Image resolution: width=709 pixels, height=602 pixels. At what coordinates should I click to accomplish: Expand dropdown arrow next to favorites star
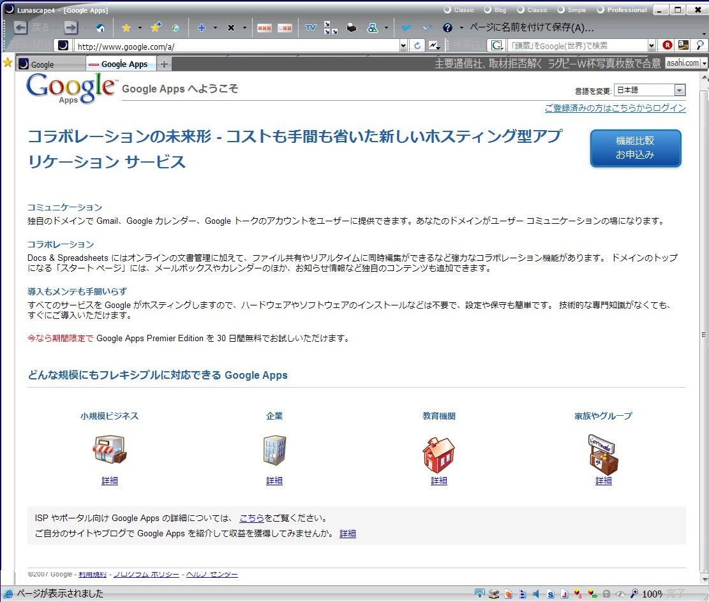coord(140,28)
